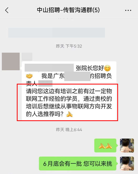This screenshot has width=138, height=174.
Task: Click the handshake emoji in the recruiter's message
Action: [29, 76]
